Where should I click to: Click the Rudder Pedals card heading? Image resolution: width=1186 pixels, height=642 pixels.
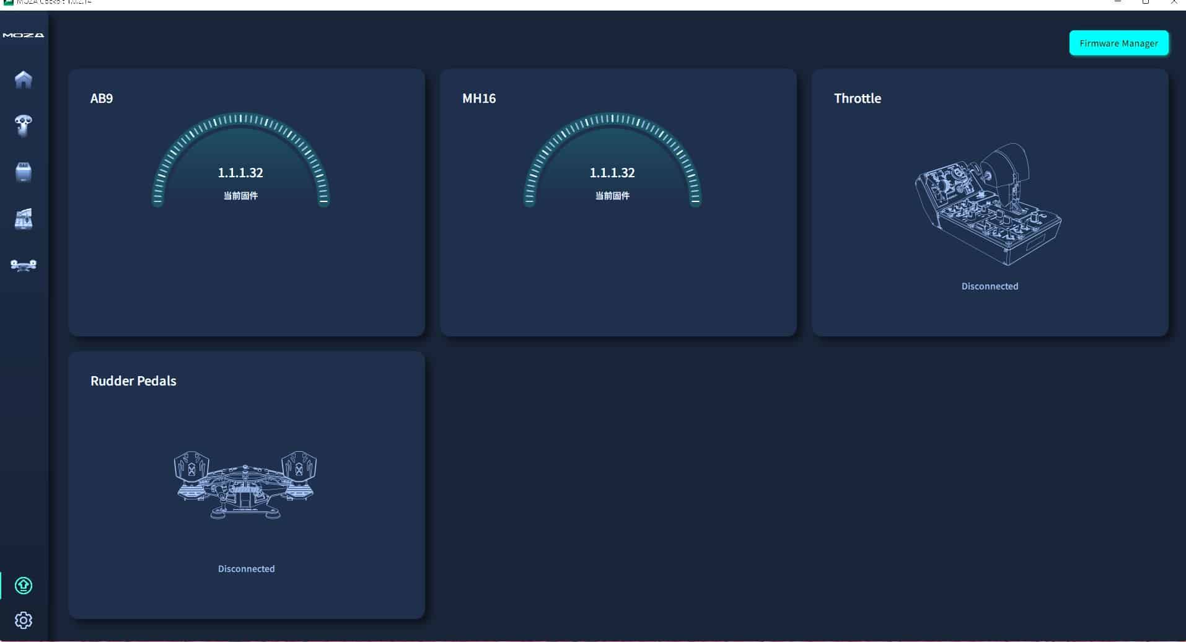(133, 381)
